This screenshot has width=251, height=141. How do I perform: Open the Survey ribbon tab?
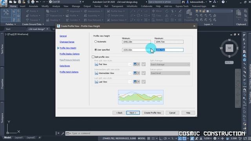click(98, 6)
